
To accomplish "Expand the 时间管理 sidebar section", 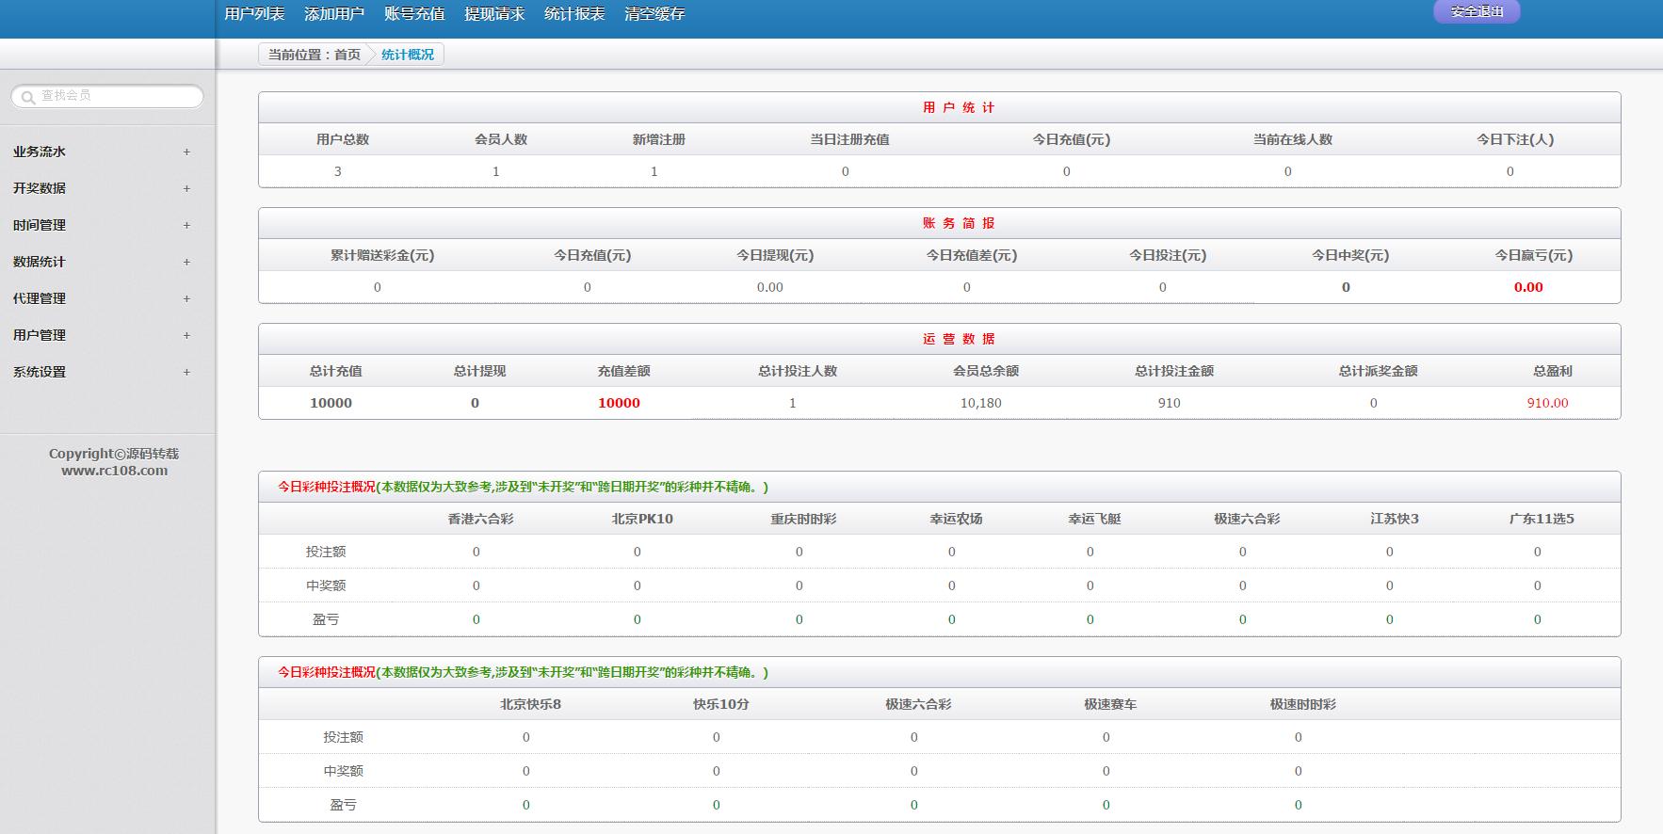I will [102, 225].
